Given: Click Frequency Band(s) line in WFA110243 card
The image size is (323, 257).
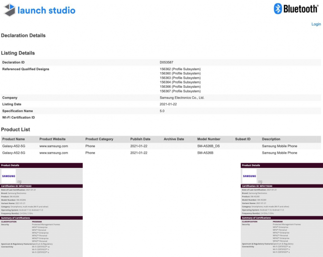Looking at the screenshot, I should 17,213.
